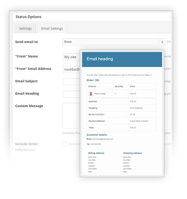Click the Send email to label

click(26, 42)
